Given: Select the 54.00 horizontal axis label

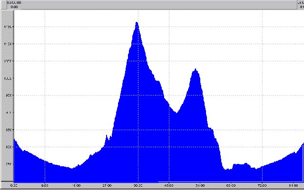Looking at the screenshot, I should pos(200,185).
